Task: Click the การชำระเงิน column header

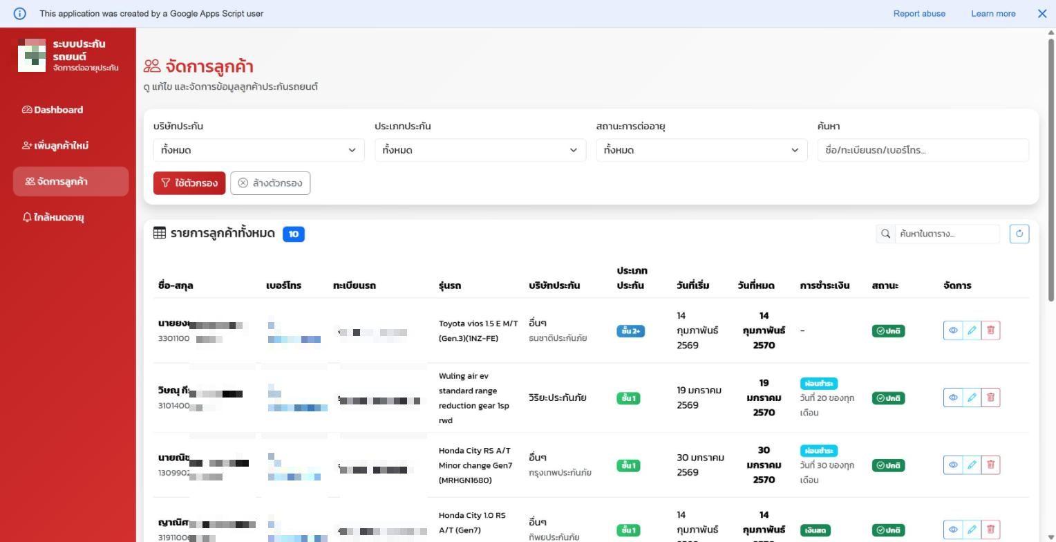Action: (824, 286)
